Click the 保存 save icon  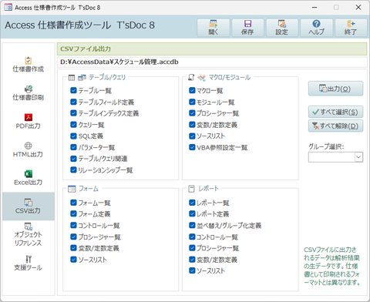[x=247, y=28]
